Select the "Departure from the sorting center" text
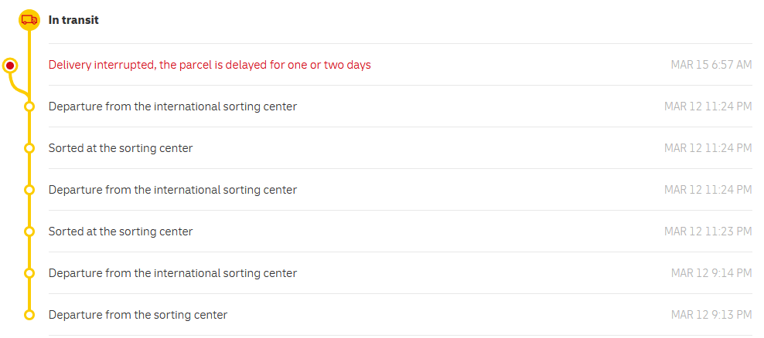This screenshot has width=764, height=338. [x=138, y=315]
